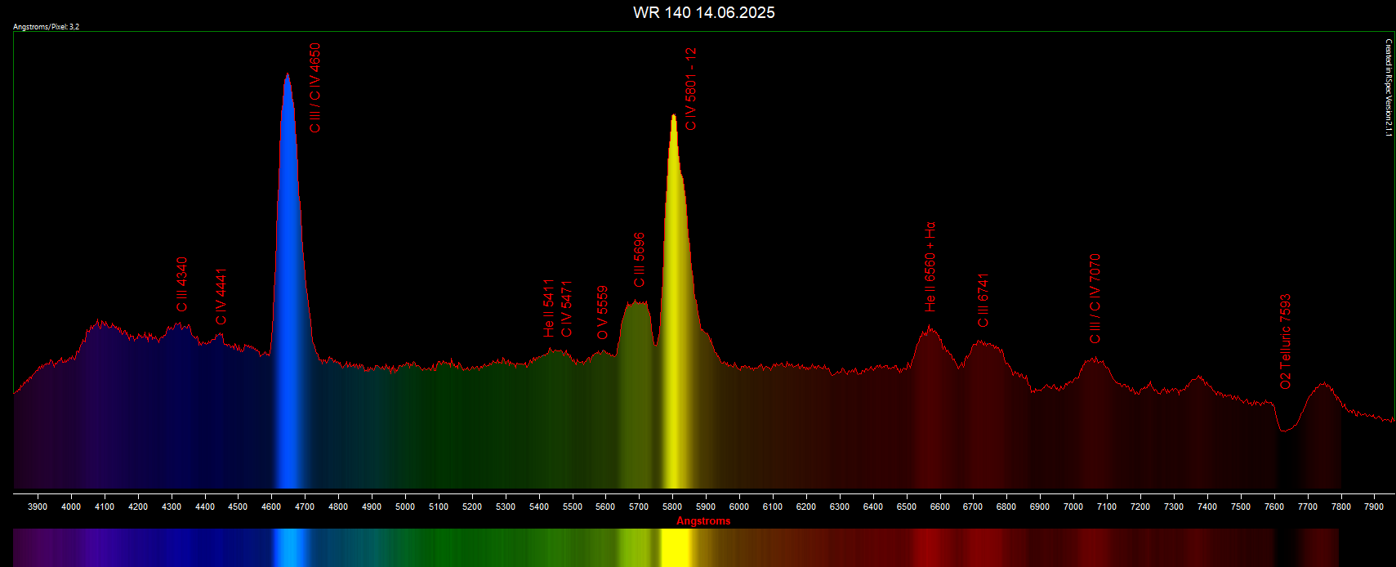1396x567 pixels.
Task: Select the O V 5559 line label
Action: (603, 313)
